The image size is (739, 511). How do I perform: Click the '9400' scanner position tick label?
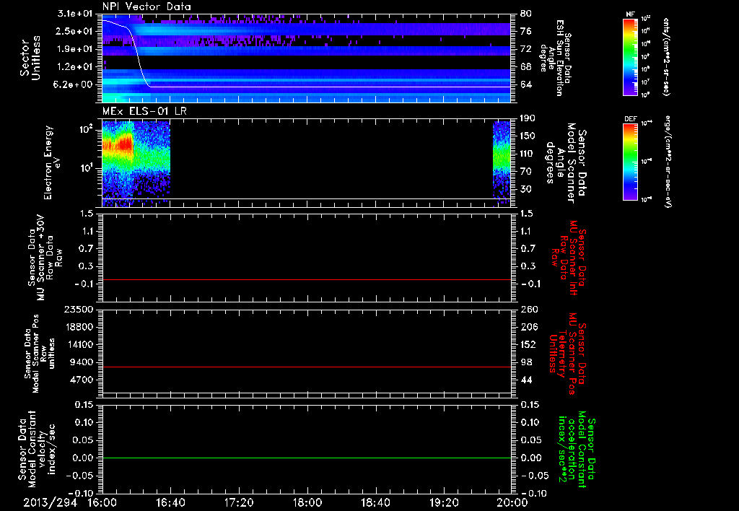click(x=82, y=362)
